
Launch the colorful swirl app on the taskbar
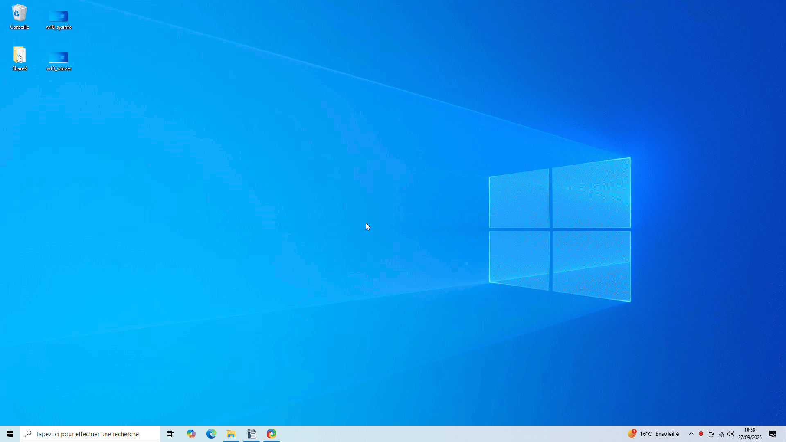(271, 434)
